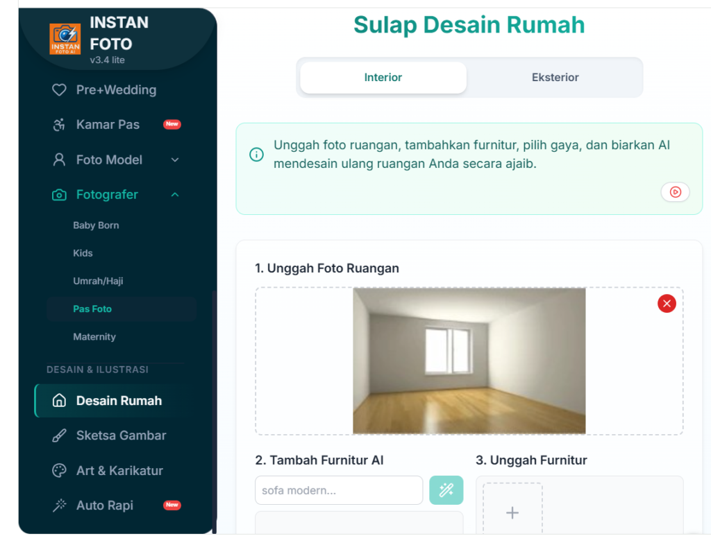Screen dimensions: 711x545
Task: Click the Instan Foto camera logo
Action: tap(65, 39)
